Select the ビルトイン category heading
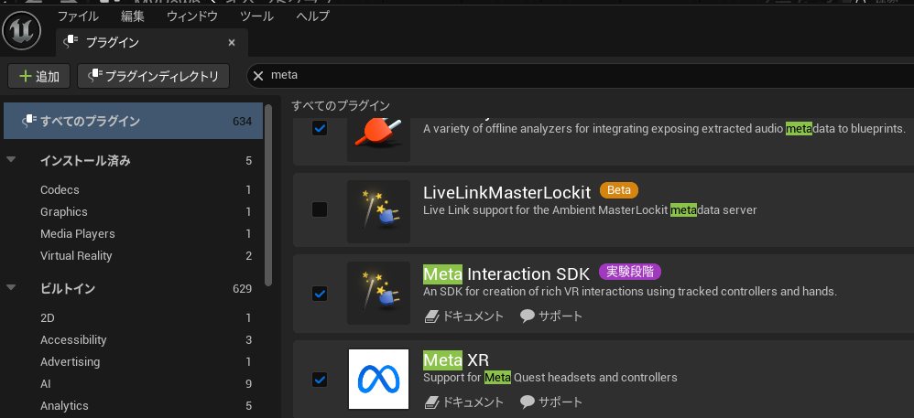Screen dimensions: 914x418 coord(68,289)
